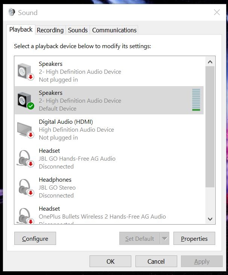Select the JBL GO Stereo headphones icon
This screenshot has height=275, width=228.
click(x=26, y=187)
